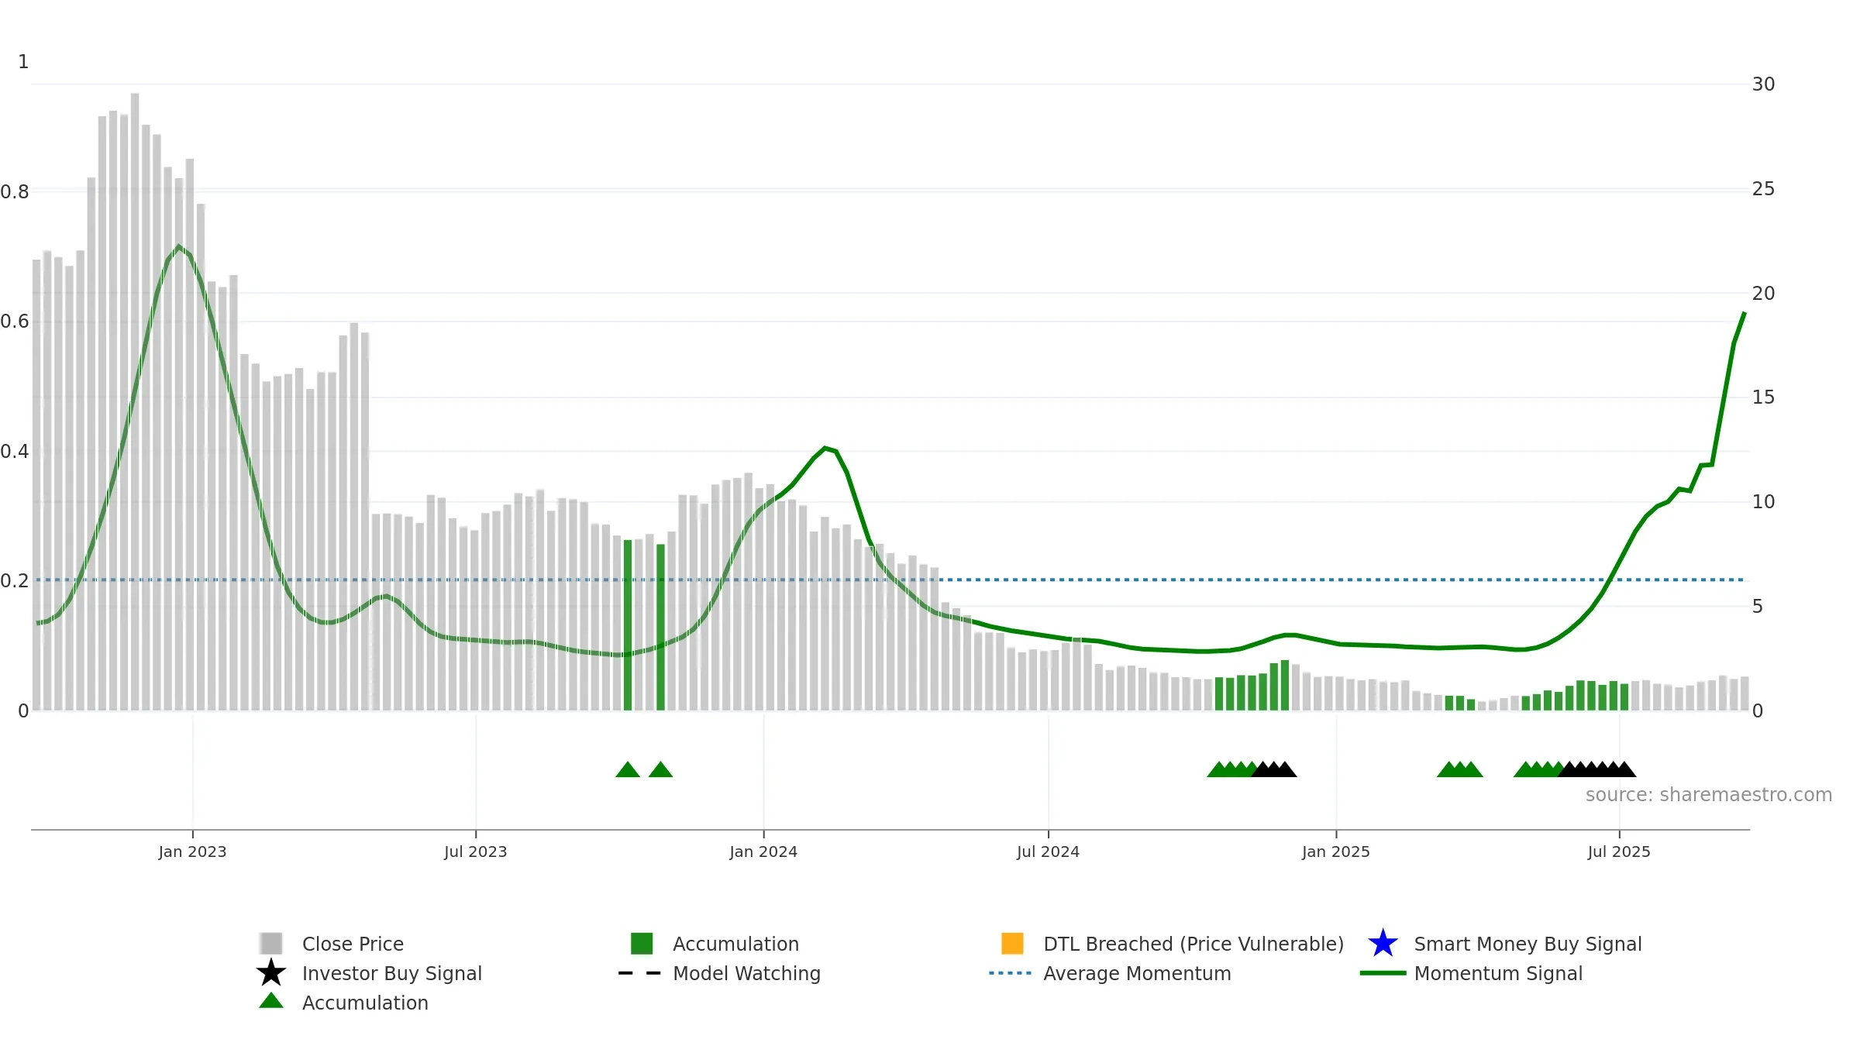The image size is (1860, 1046).
Task: Click the source: sharemaestro.com text
Action: click(x=1709, y=795)
